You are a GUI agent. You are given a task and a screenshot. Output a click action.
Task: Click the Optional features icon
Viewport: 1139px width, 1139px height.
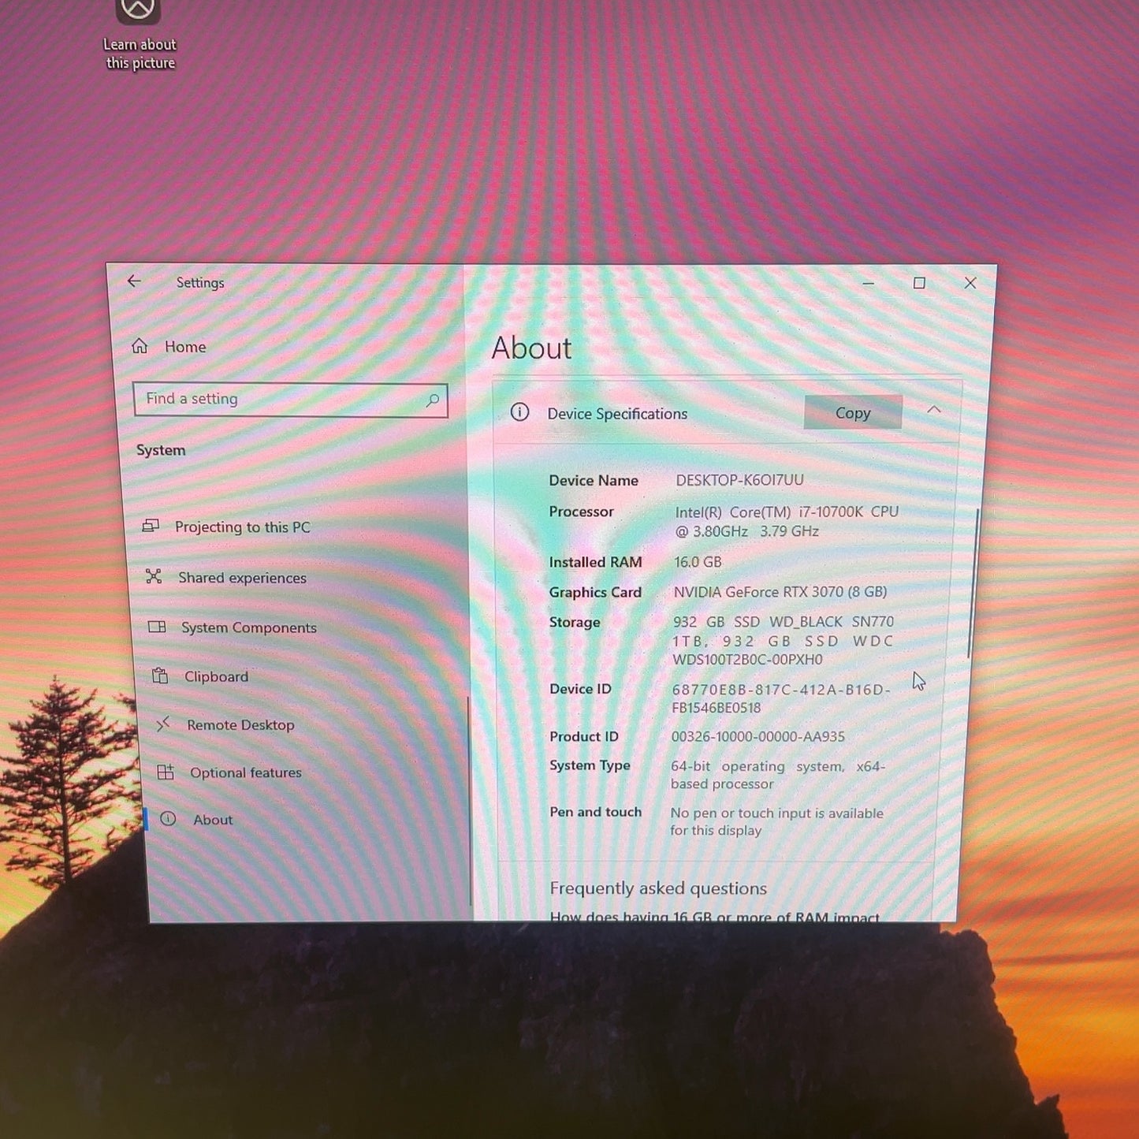166,772
